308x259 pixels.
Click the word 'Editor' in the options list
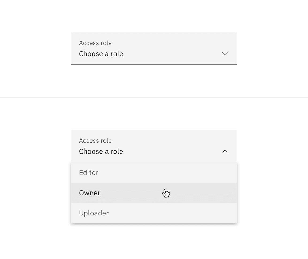click(89, 172)
